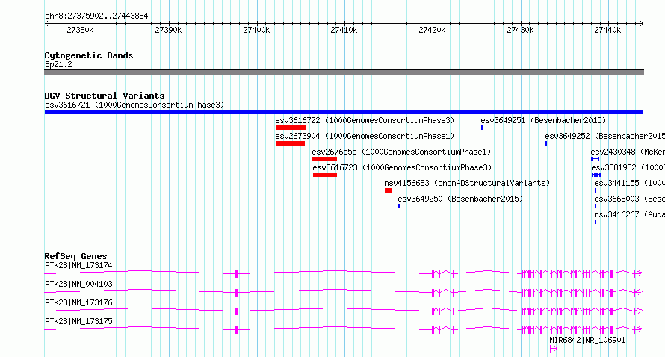665x357 pixels.
Task: Select the blue marker under esv3649251
Action: [x=482, y=128]
